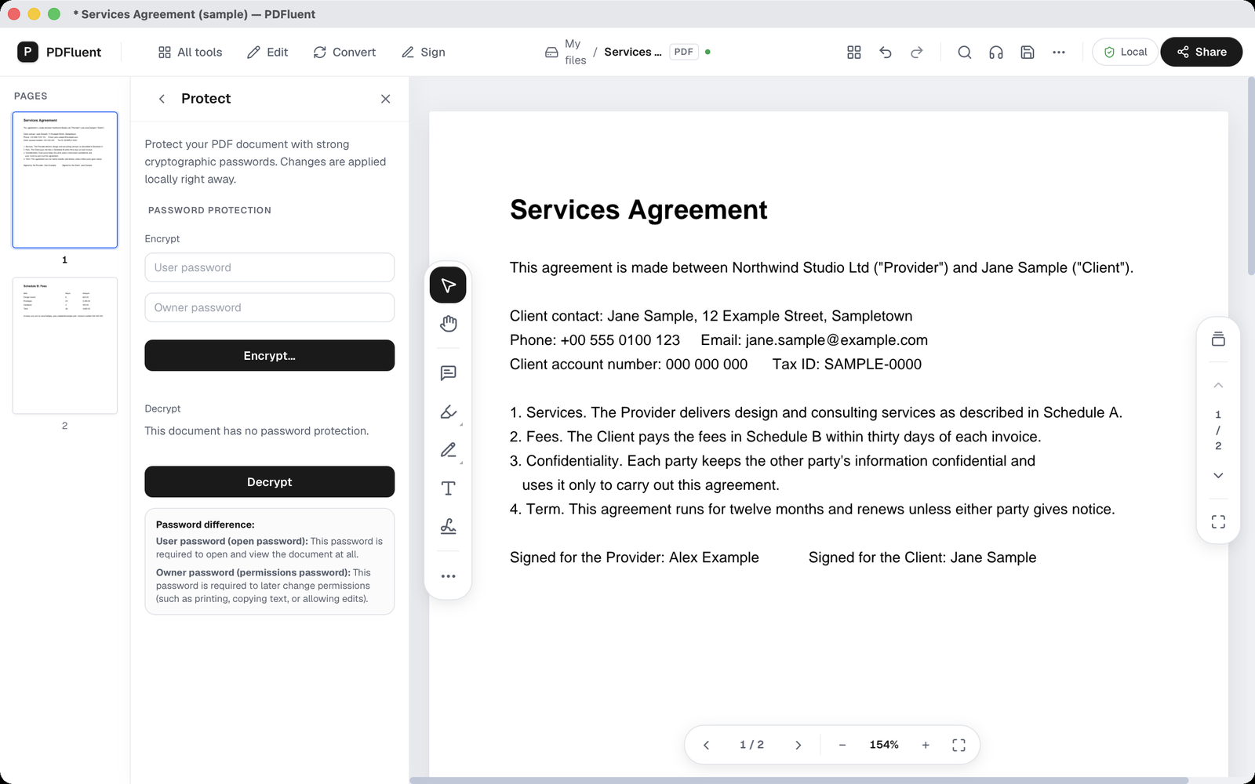1255x784 pixels.
Task: Open the Convert tab
Action: (x=344, y=52)
